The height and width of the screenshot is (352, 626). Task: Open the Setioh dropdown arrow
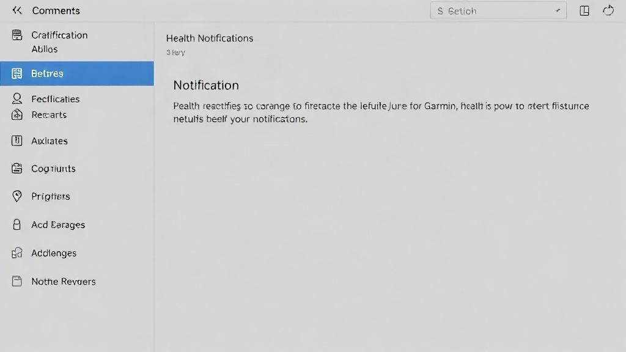coord(558,11)
